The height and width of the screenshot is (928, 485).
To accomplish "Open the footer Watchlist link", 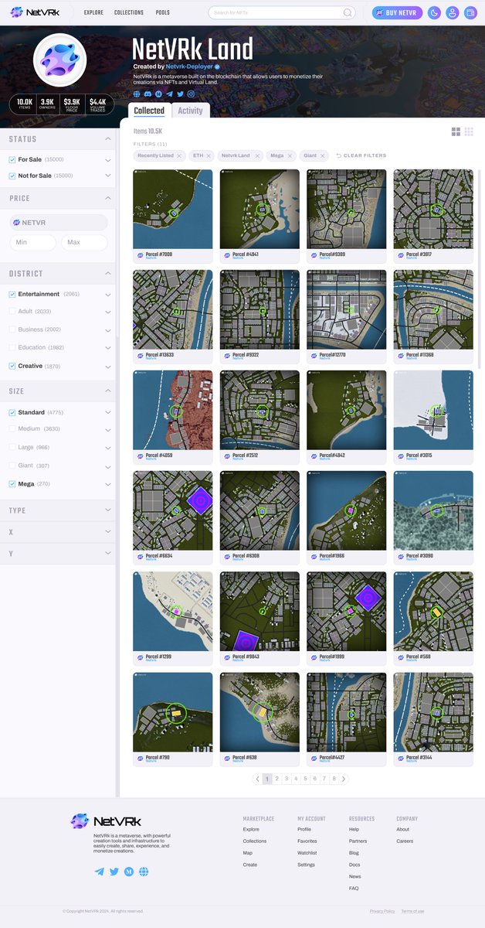I will 307,853.
